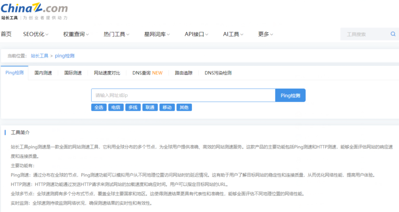Expand the API接口 menu
The image size is (399, 212).
(x=196, y=34)
